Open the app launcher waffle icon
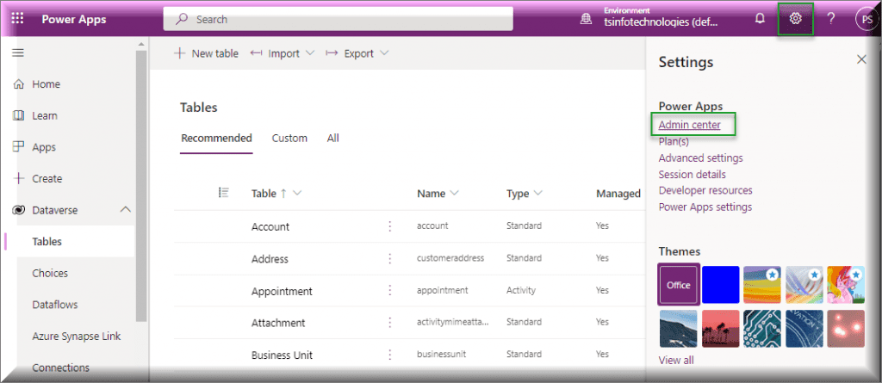This screenshot has width=882, height=383. pyautogui.click(x=17, y=19)
